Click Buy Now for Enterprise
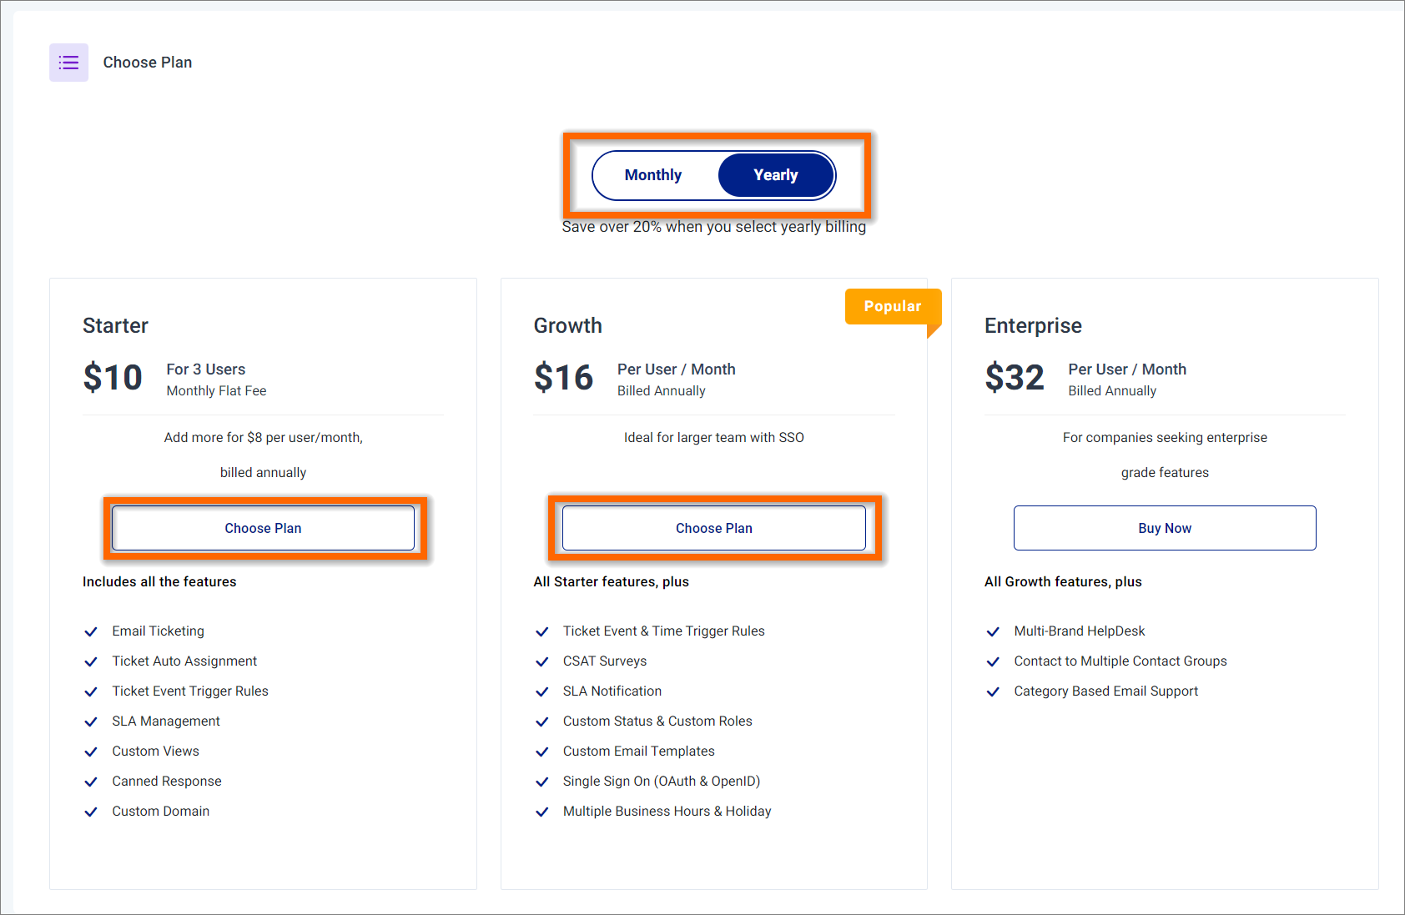Screen dimensions: 1405x915 [1165, 528]
